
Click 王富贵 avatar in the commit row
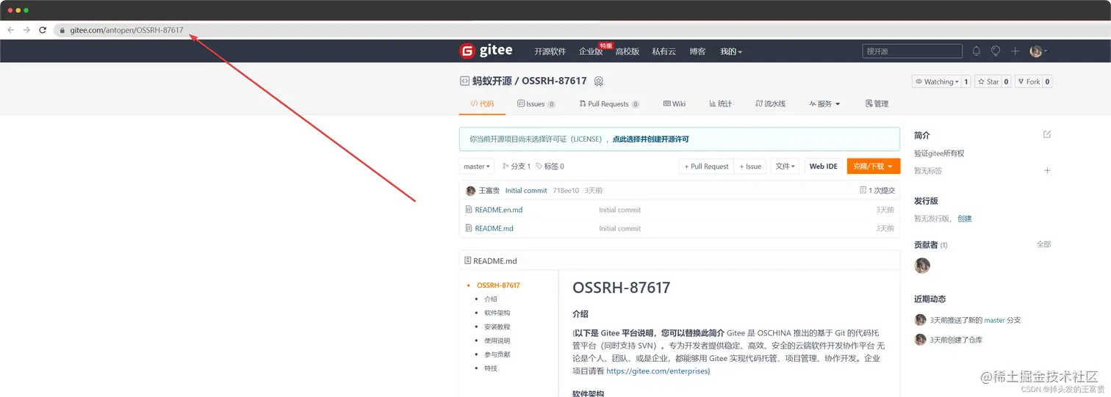pos(470,191)
